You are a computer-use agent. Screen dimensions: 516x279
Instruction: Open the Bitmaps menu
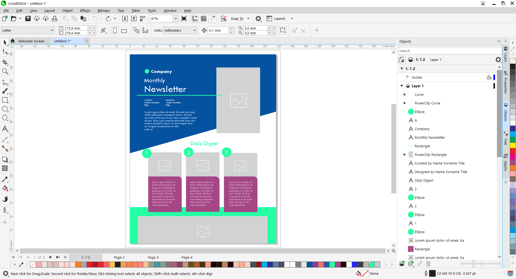[x=104, y=10]
